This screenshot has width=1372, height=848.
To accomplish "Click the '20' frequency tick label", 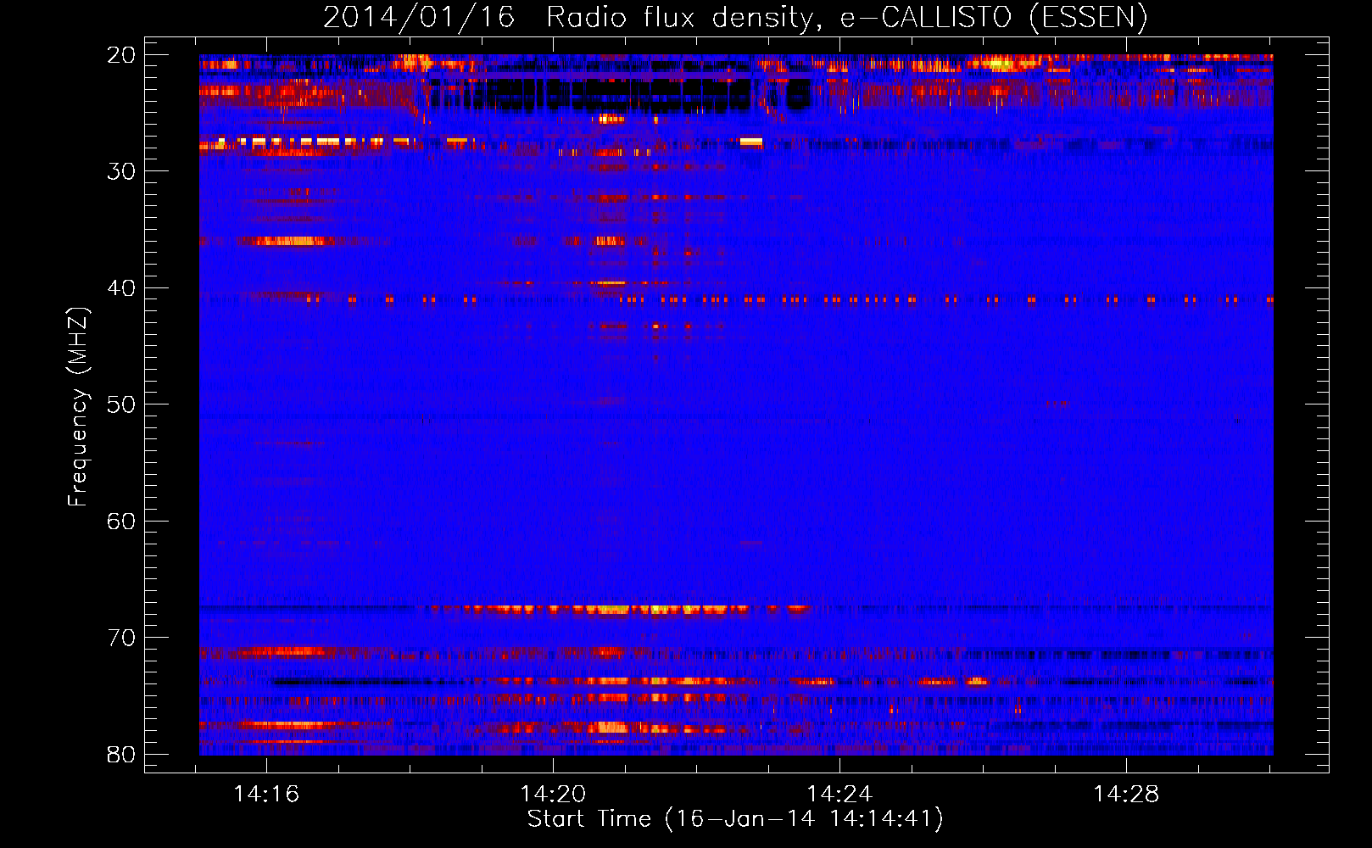I will [121, 55].
